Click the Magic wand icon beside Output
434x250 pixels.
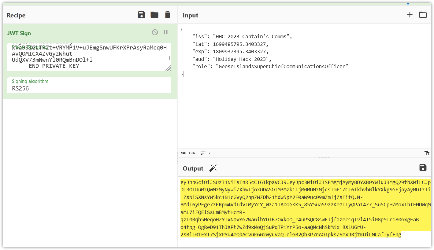[213, 168]
